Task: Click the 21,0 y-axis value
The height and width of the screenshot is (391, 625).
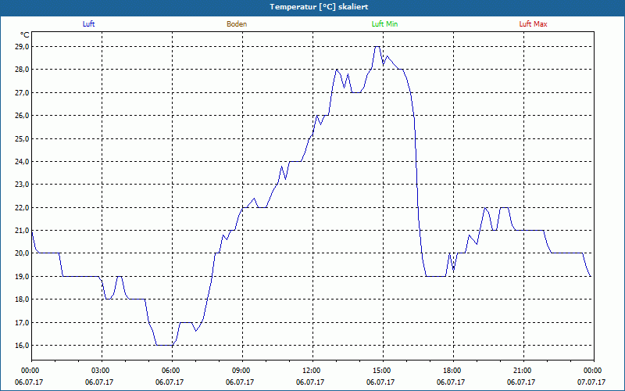Action: (x=23, y=230)
